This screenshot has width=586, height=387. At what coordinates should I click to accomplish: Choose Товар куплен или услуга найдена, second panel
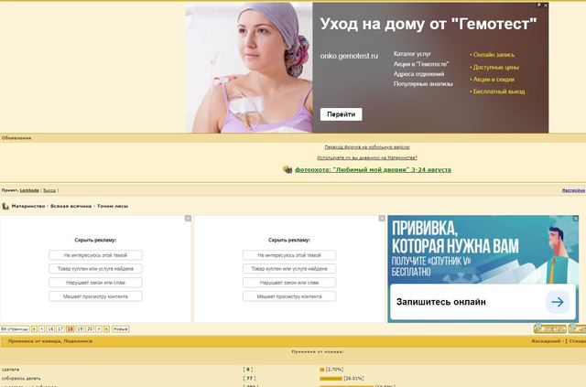coord(289,269)
